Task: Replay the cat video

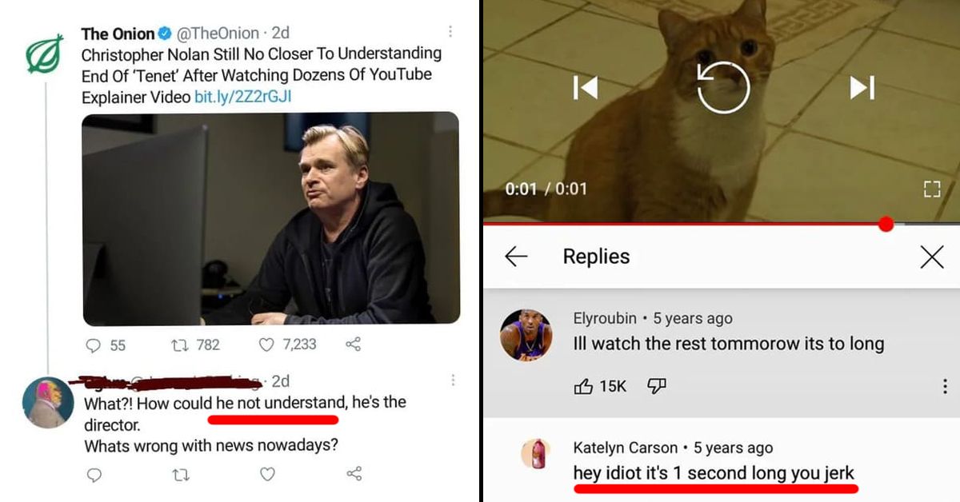Action: [x=723, y=87]
